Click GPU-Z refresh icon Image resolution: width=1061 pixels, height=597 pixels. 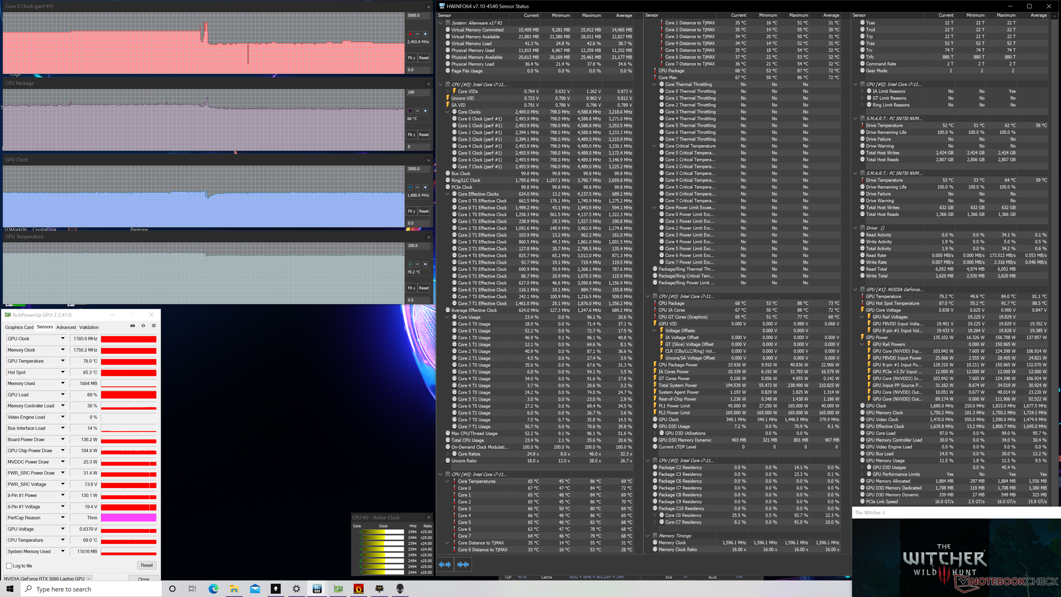pos(143,326)
